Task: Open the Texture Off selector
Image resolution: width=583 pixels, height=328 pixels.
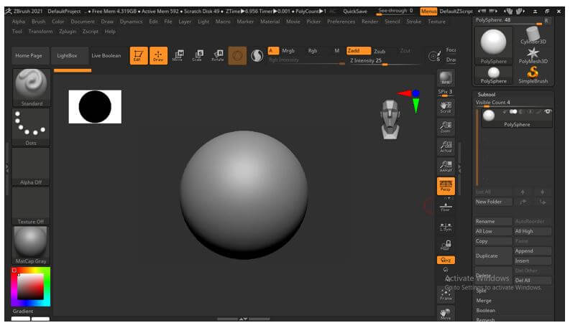Action: click(x=31, y=206)
